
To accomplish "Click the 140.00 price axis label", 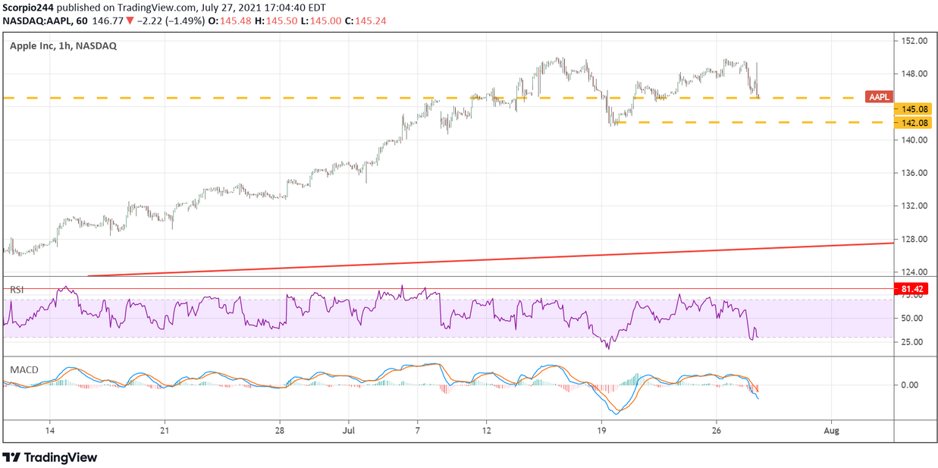I will 914,140.
